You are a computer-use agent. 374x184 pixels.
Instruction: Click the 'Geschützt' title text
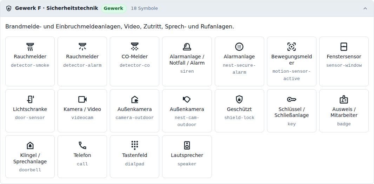[x=239, y=109]
